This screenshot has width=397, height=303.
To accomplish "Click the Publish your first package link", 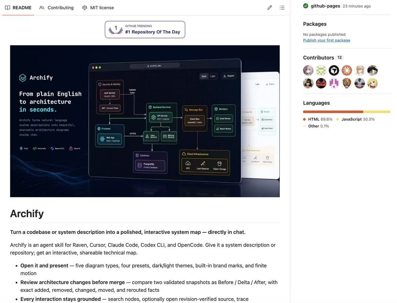I will 327,40.
